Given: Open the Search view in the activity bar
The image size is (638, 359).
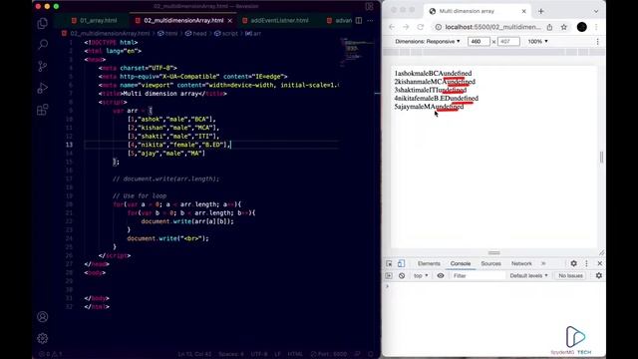Looking at the screenshot, I should (42, 44).
